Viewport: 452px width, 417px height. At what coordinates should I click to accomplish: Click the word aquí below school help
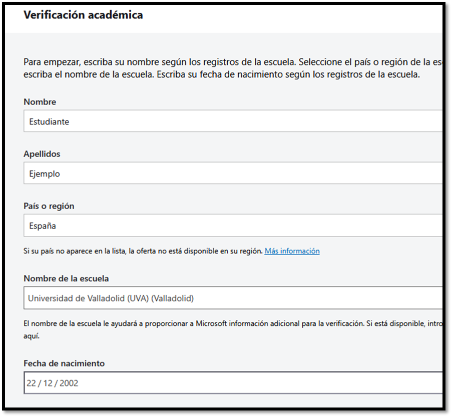[x=31, y=336]
